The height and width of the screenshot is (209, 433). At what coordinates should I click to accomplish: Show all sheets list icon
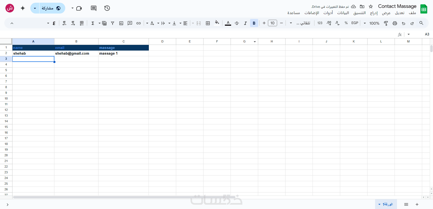point(406,204)
